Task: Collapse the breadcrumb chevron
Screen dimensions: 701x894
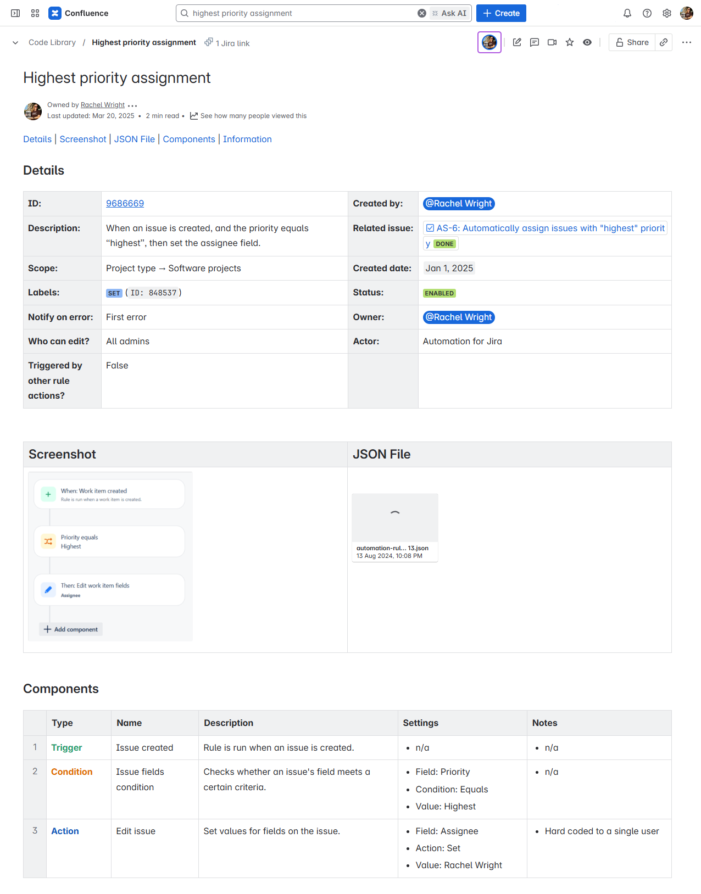Action: tap(15, 42)
